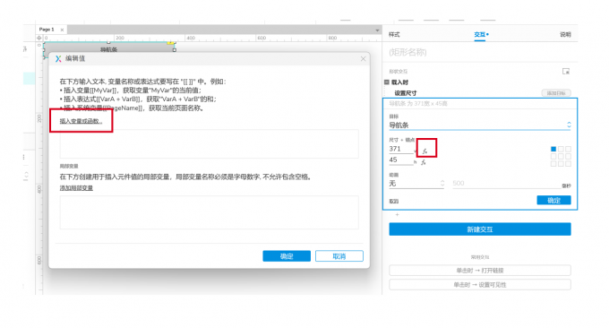Click 确定 in the 设置尺寸 action panel
The height and width of the screenshot is (328, 609).
(x=553, y=200)
